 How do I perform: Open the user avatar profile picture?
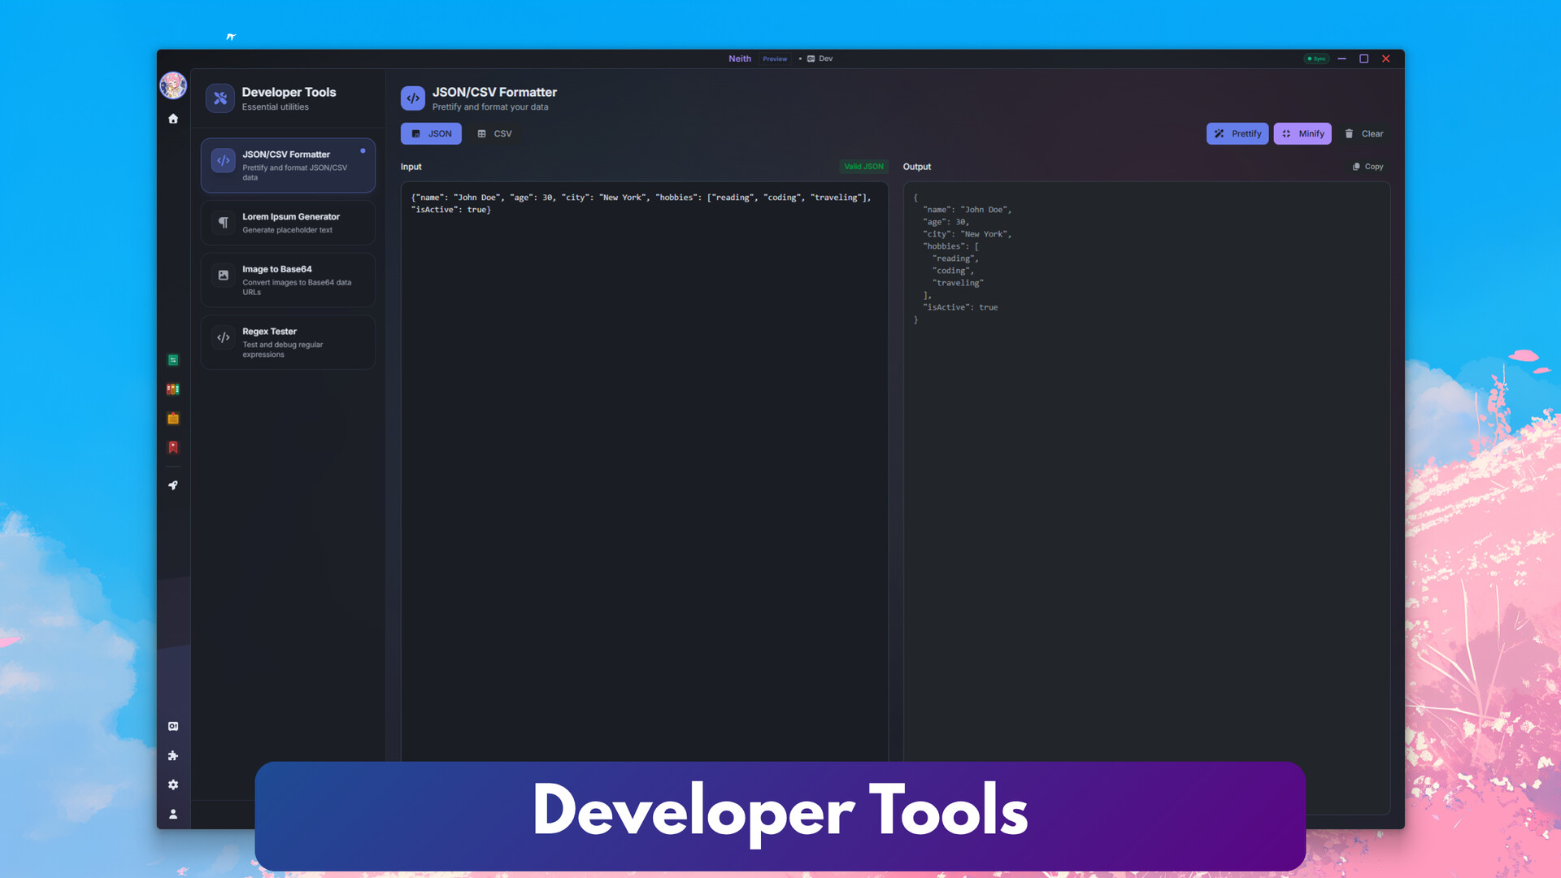pyautogui.click(x=173, y=85)
